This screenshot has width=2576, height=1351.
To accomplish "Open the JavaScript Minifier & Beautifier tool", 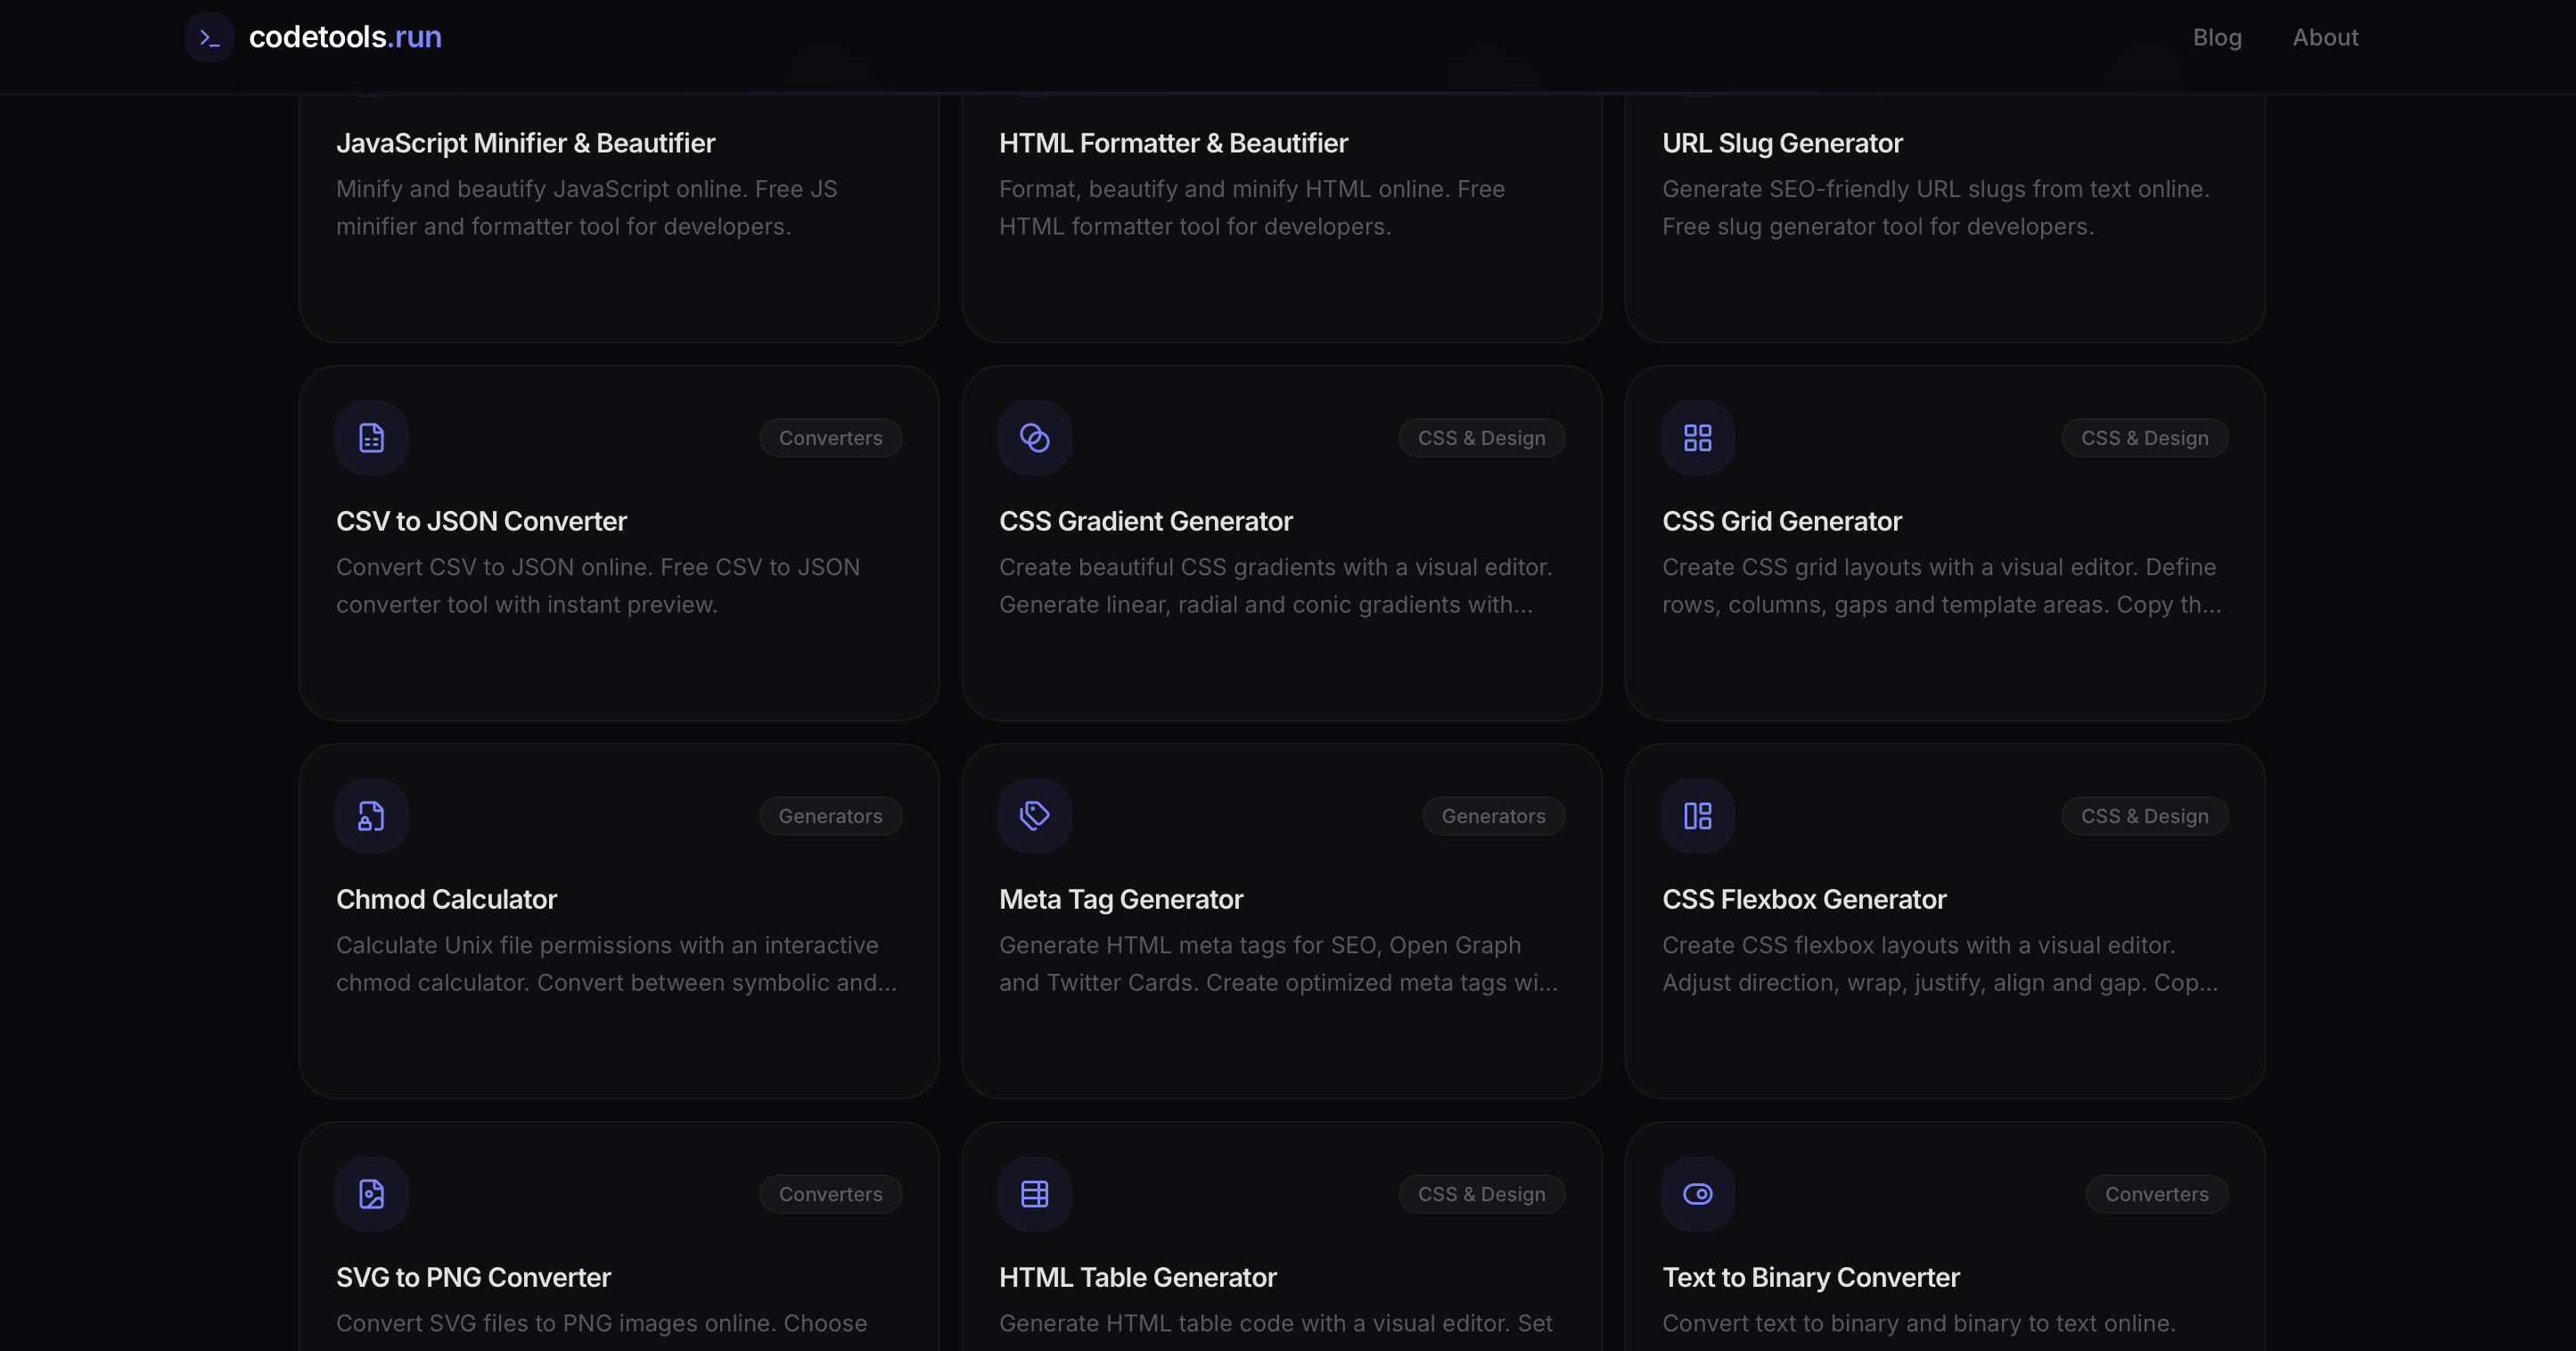I will point(526,142).
